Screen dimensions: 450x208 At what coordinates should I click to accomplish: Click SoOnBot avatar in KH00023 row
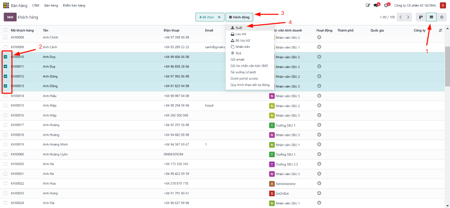(272, 194)
